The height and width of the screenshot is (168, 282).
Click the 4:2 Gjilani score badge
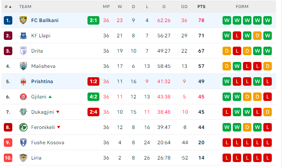[93, 97]
